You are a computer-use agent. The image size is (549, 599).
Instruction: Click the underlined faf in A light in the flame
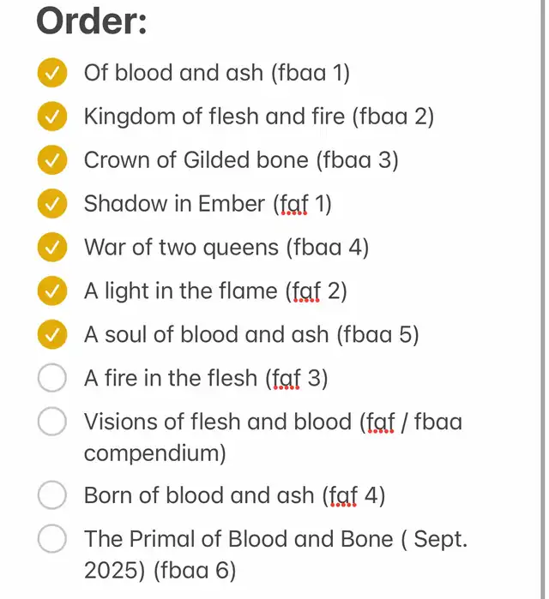(306, 292)
